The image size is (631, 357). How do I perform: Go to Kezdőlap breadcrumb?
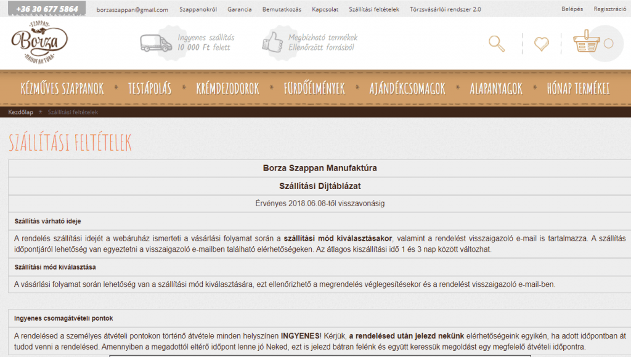pos(20,112)
